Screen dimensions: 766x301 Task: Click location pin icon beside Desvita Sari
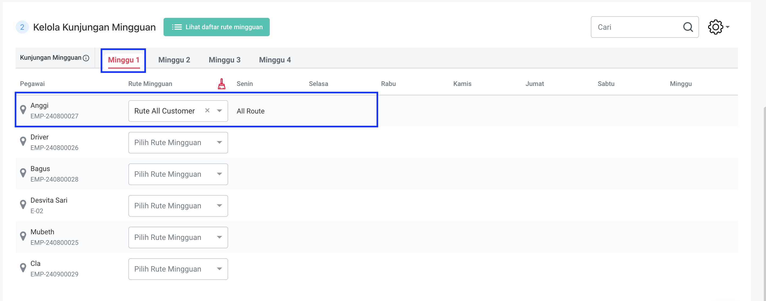point(23,205)
